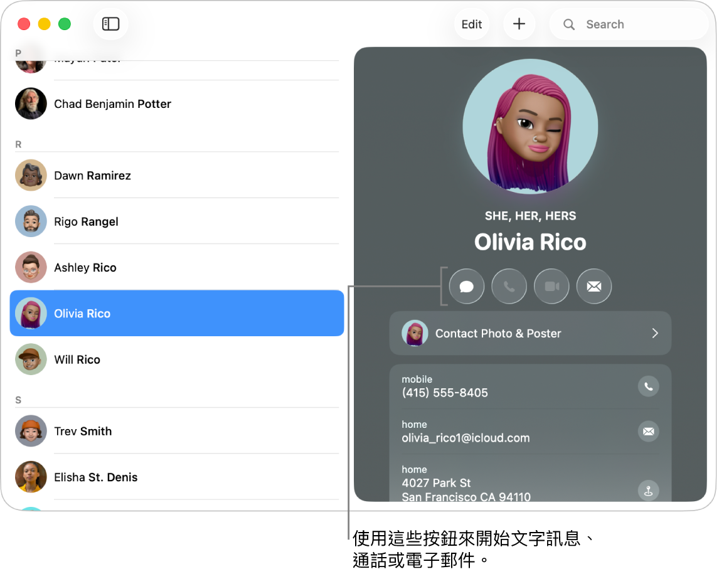This screenshot has width=719, height=574.
Task: Click the R section header
Action: (18, 144)
